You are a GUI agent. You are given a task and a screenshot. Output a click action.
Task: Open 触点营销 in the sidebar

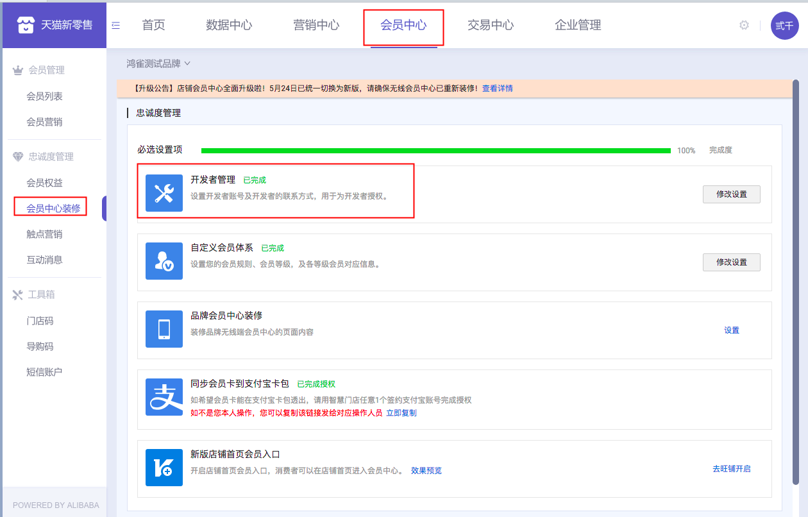point(44,234)
